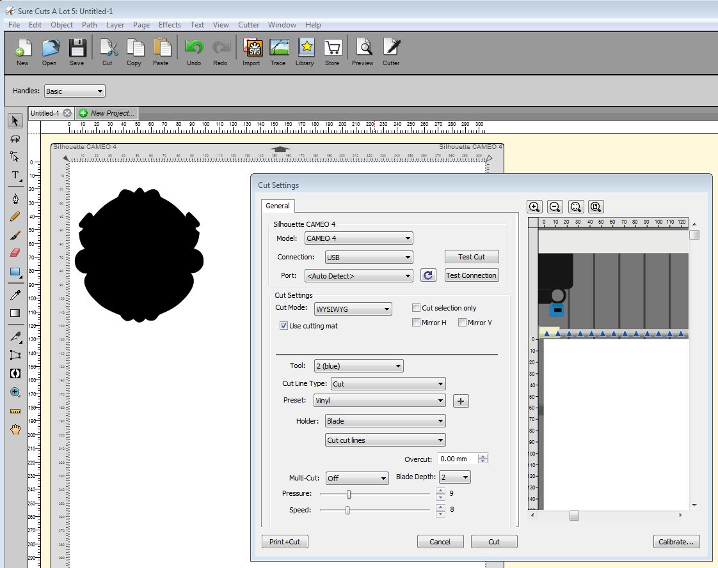Click the Cut scissors toolbar icon
This screenshot has height=568, width=718.
108,52
